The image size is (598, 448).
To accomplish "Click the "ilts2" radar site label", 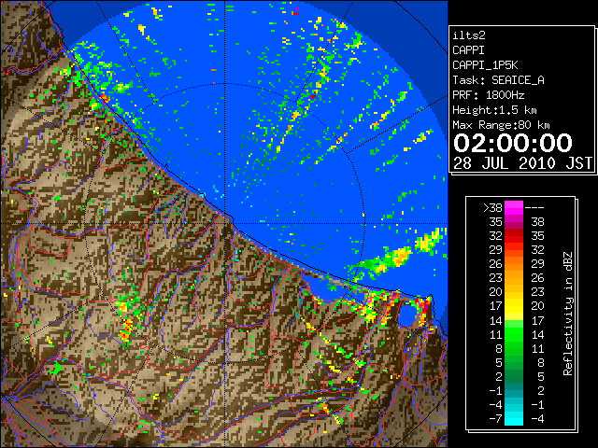I will pos(469,35).
